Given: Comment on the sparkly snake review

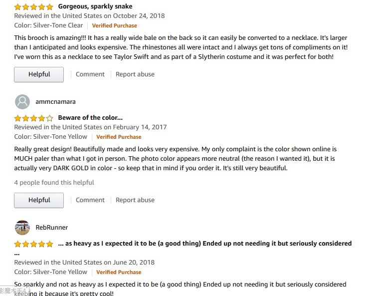Looking at the screenshot, I should tap(90, 74).
